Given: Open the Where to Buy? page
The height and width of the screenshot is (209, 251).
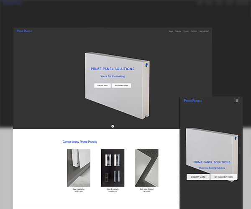Looking at the screenshot, I should click(204, 31).
